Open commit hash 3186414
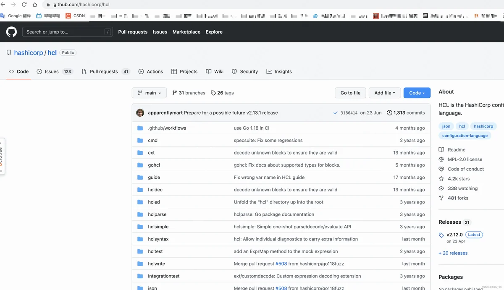Screen dimensions: 504x290 (349, 113)
